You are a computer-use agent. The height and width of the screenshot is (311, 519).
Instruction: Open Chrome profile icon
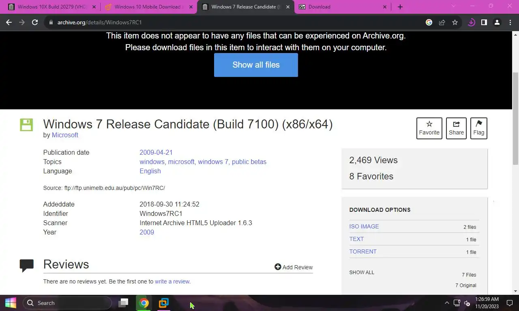pos(497,22)
